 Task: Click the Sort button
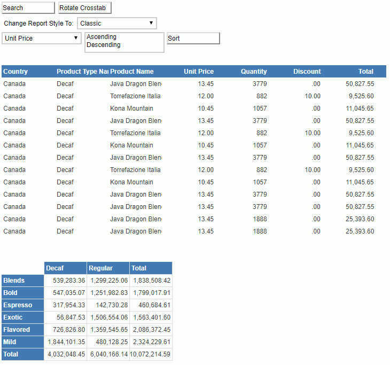(193, 38)
